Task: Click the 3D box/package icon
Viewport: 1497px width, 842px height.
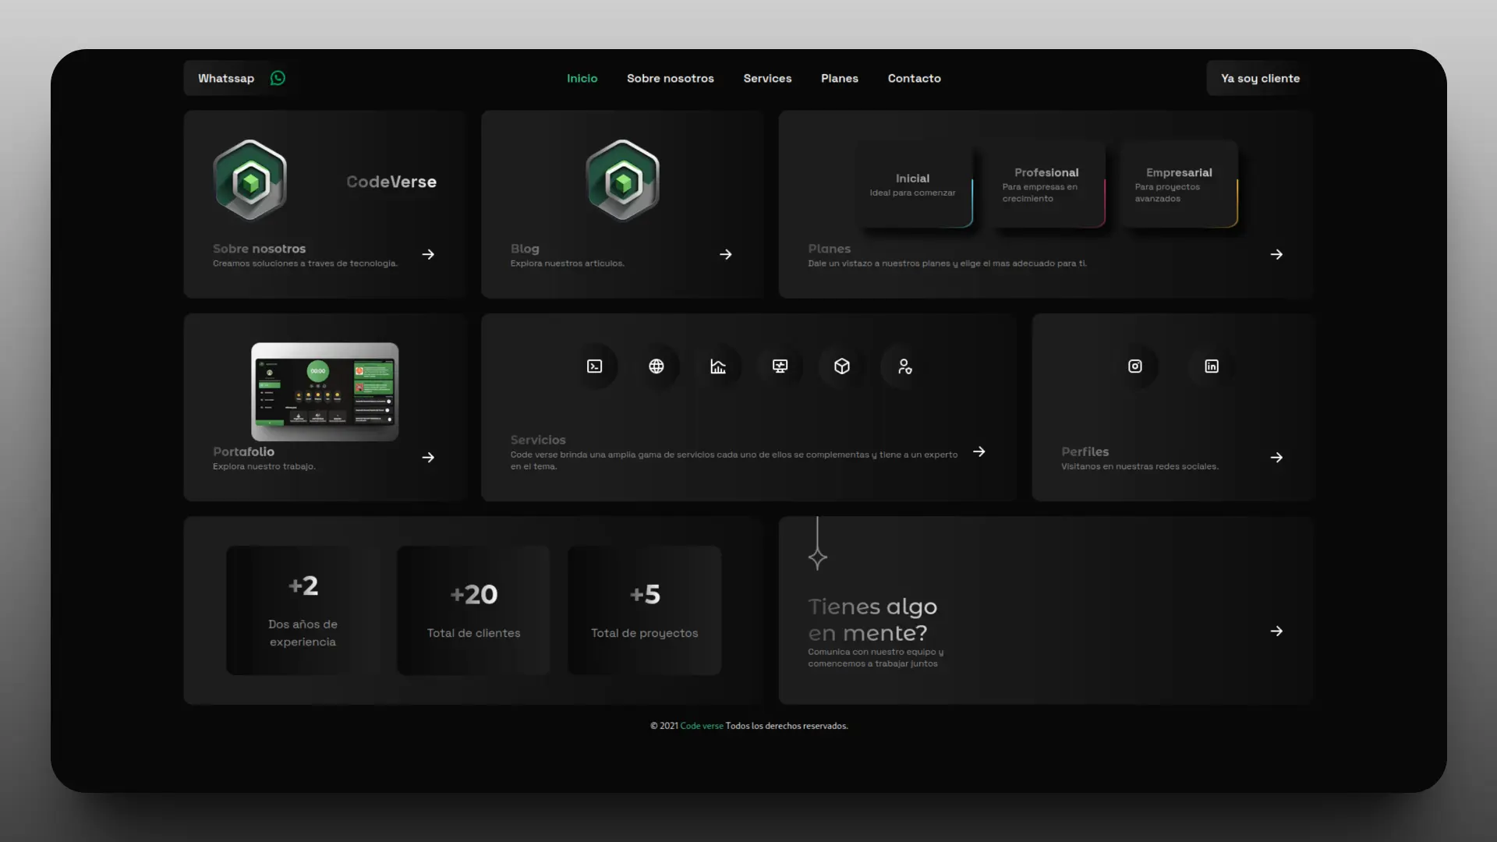Action: pos(842,366)
